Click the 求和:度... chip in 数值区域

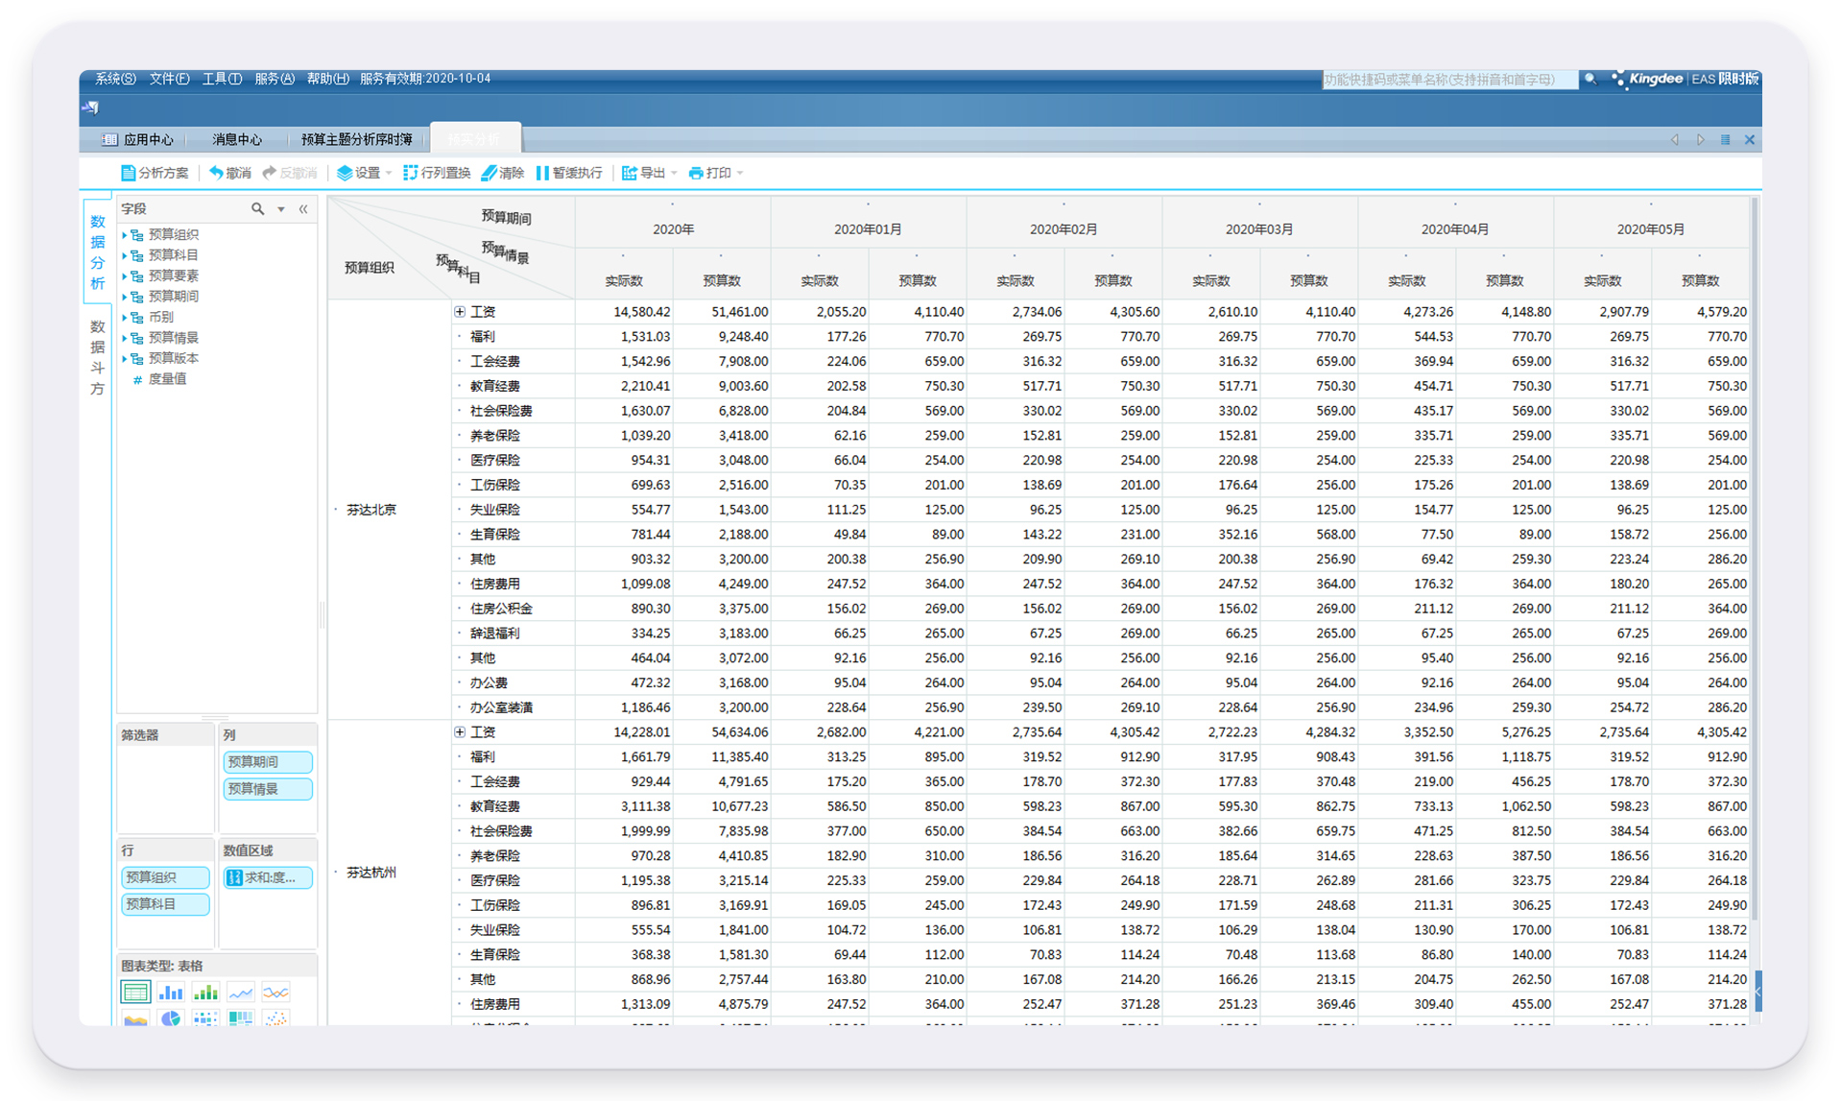pos(268,877)
